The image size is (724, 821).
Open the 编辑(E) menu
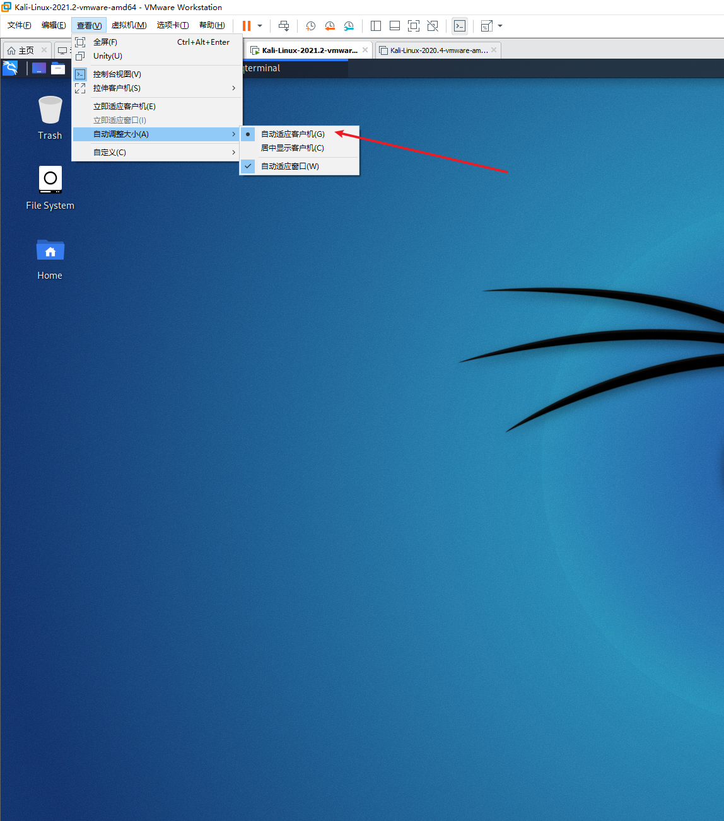(54, 25)
